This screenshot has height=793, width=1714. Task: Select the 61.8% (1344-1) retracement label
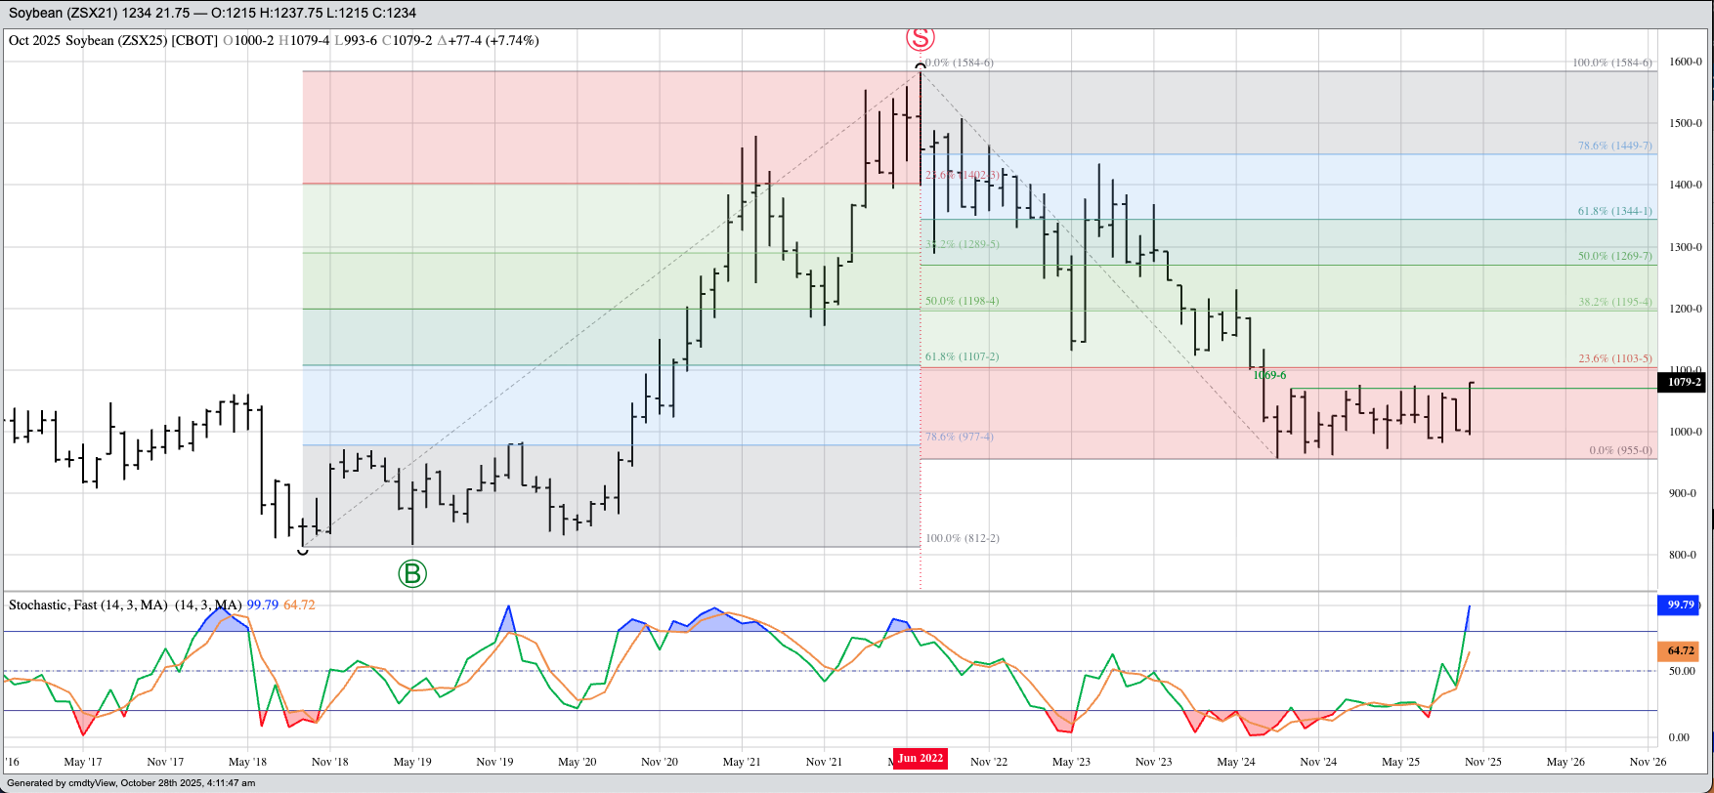[1614, 211]
